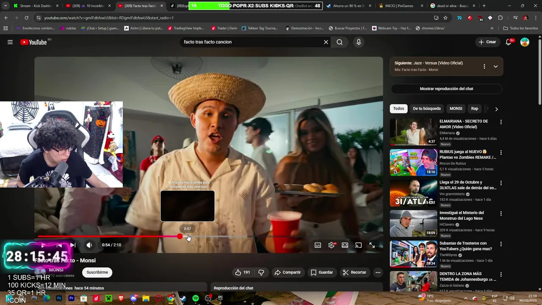Screen dimensions: 542x305
Task: Go to the YouTube home logo
Action: [33, 42]
